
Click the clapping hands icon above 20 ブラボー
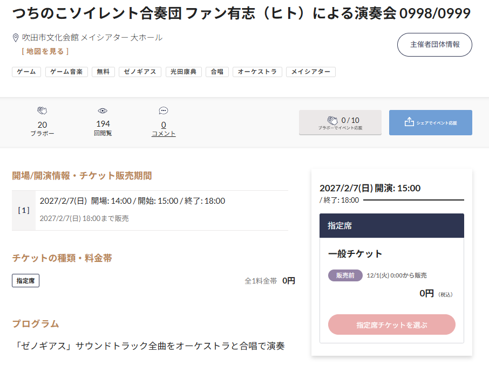click(42, 110)
